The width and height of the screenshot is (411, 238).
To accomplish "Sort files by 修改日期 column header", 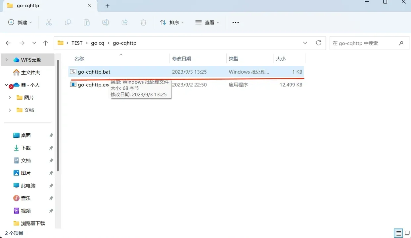I will point(181,58).
